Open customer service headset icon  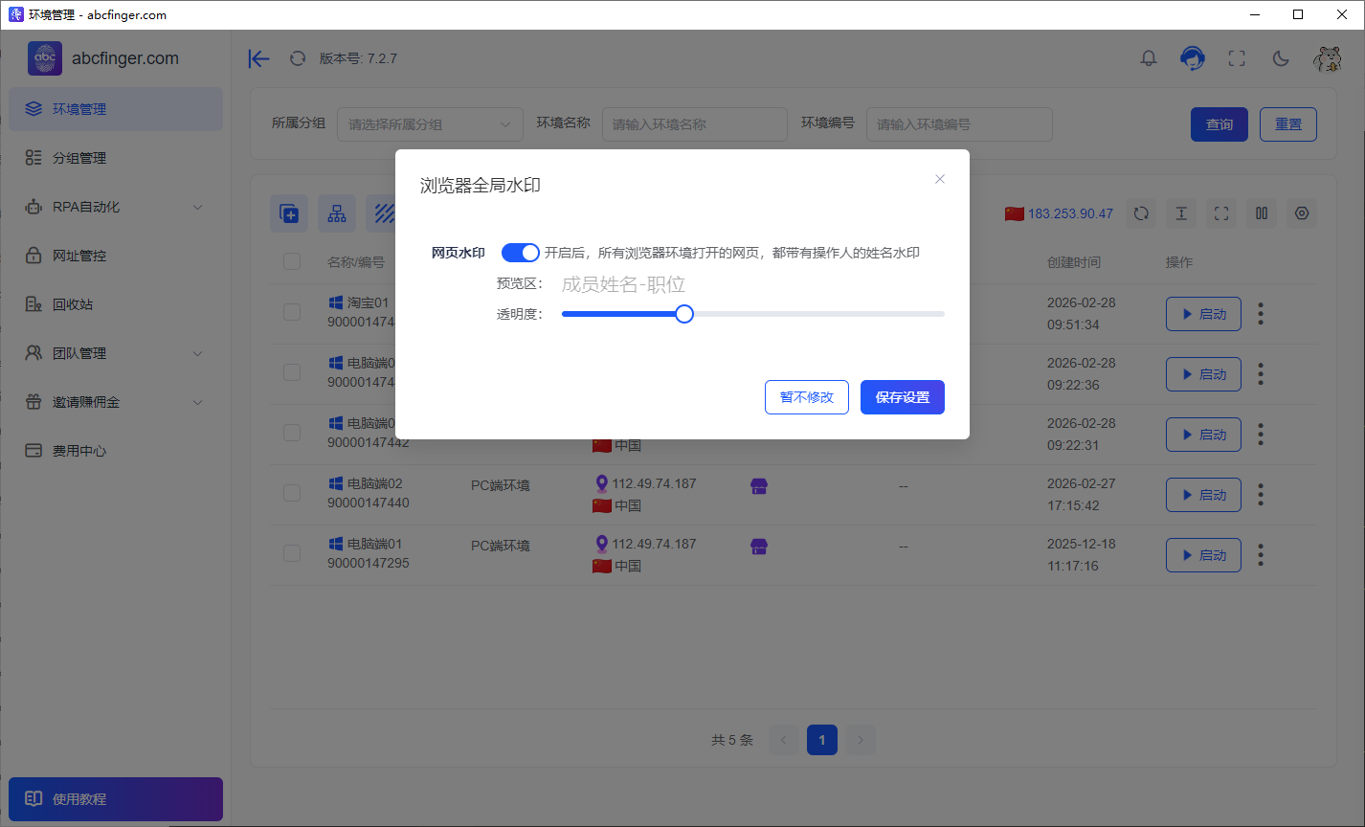(x=1192, y=58)
